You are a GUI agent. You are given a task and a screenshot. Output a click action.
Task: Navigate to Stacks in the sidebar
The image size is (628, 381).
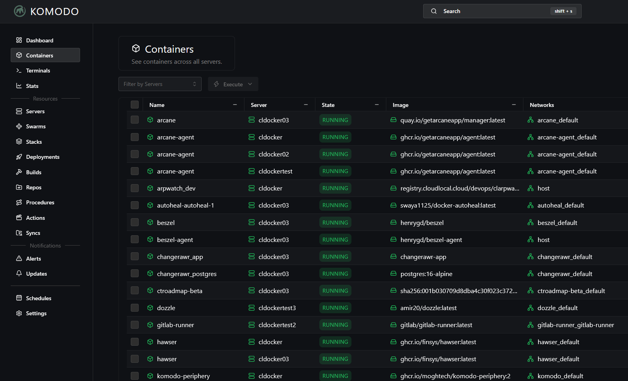(45, 142)
